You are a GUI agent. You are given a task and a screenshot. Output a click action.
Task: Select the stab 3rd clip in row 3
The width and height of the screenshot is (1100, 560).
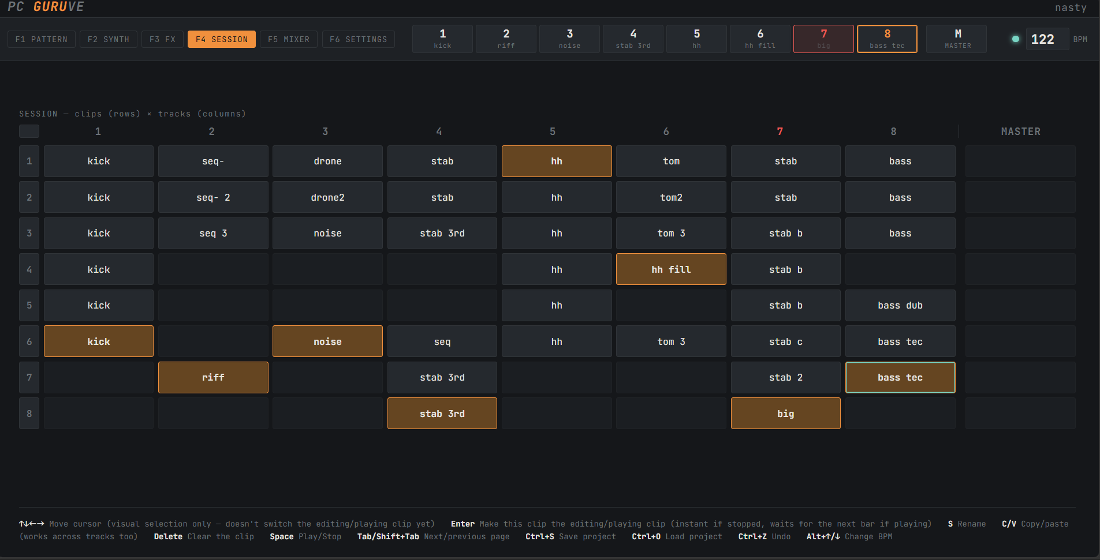(442, 234)
